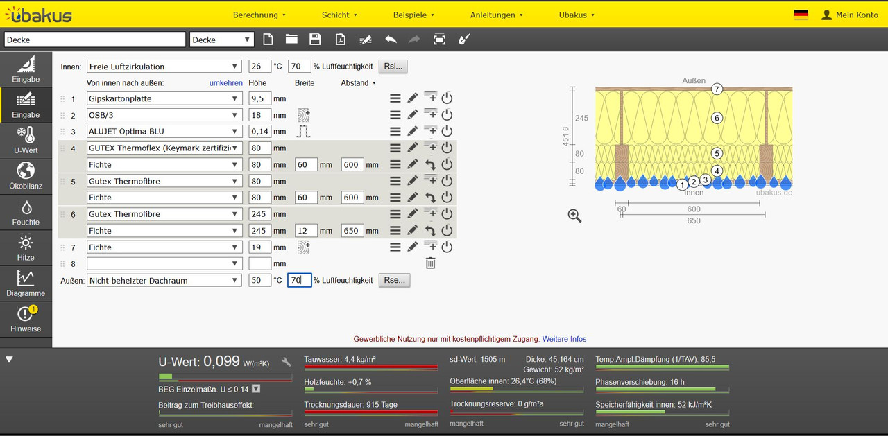Image resolution: width=888 pixels, height=436 pixels.
Task: Open the U-Wert sidebar panel
Action: point(26,141)
